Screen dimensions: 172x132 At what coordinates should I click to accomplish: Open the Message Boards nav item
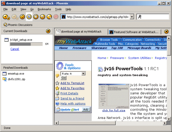click(139, 48)
